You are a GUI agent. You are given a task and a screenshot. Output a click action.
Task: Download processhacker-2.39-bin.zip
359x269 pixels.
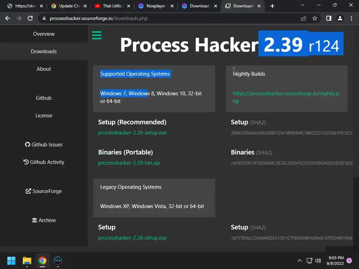129,163
